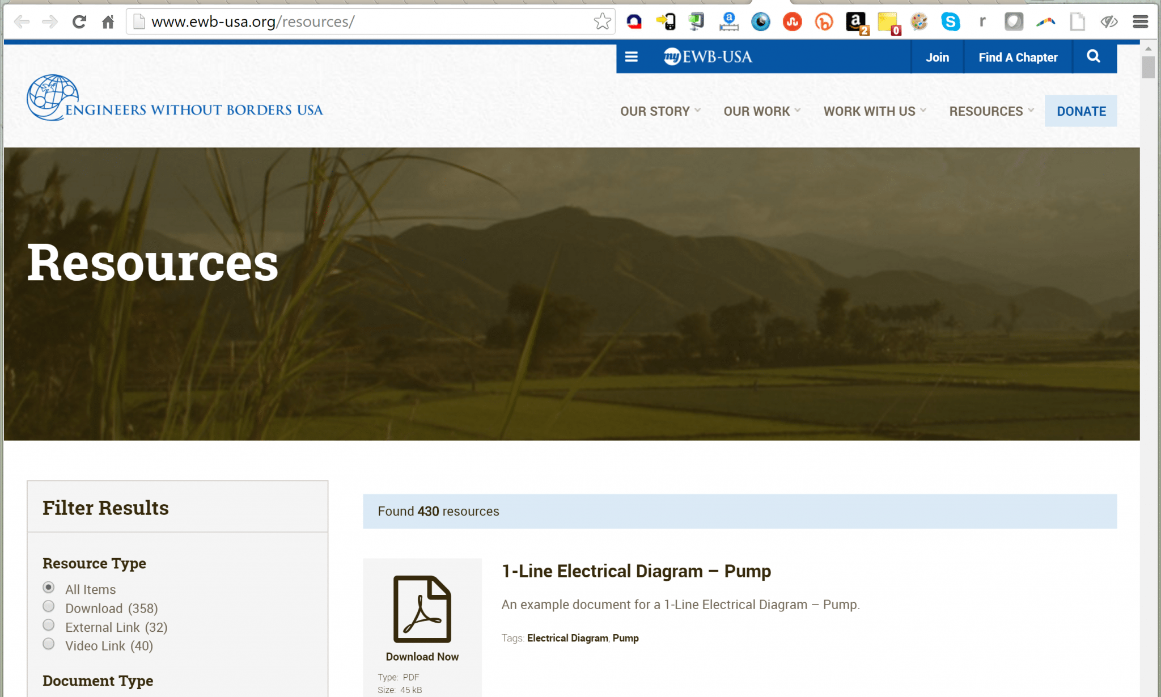Click the Pump tag

coord(625,638)
